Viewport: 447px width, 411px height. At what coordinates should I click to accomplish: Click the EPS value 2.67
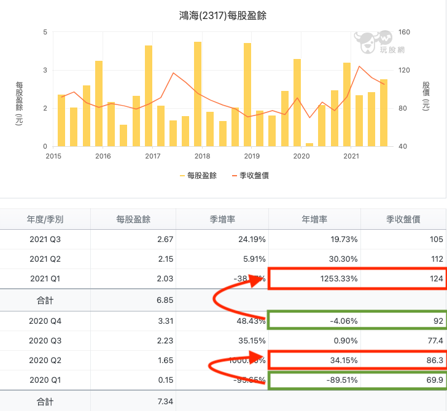point(165,240)
